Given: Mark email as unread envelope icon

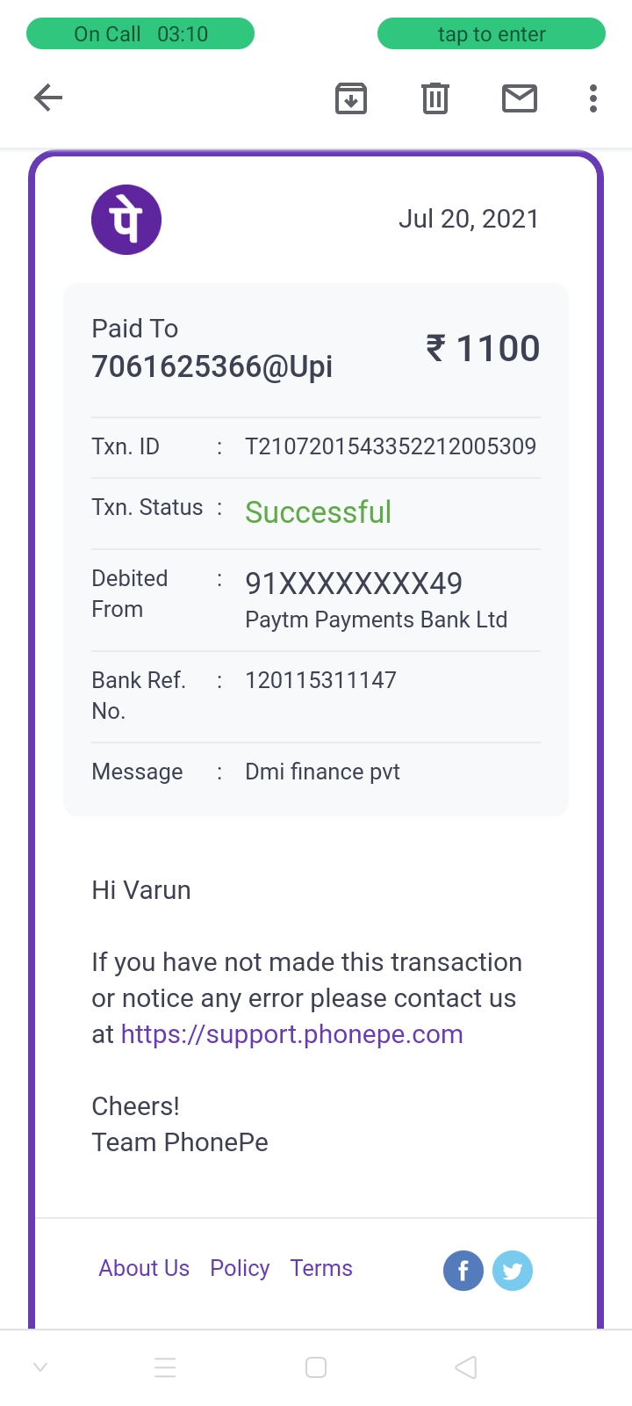Looking at the screenshot, I should coord(520,98).
